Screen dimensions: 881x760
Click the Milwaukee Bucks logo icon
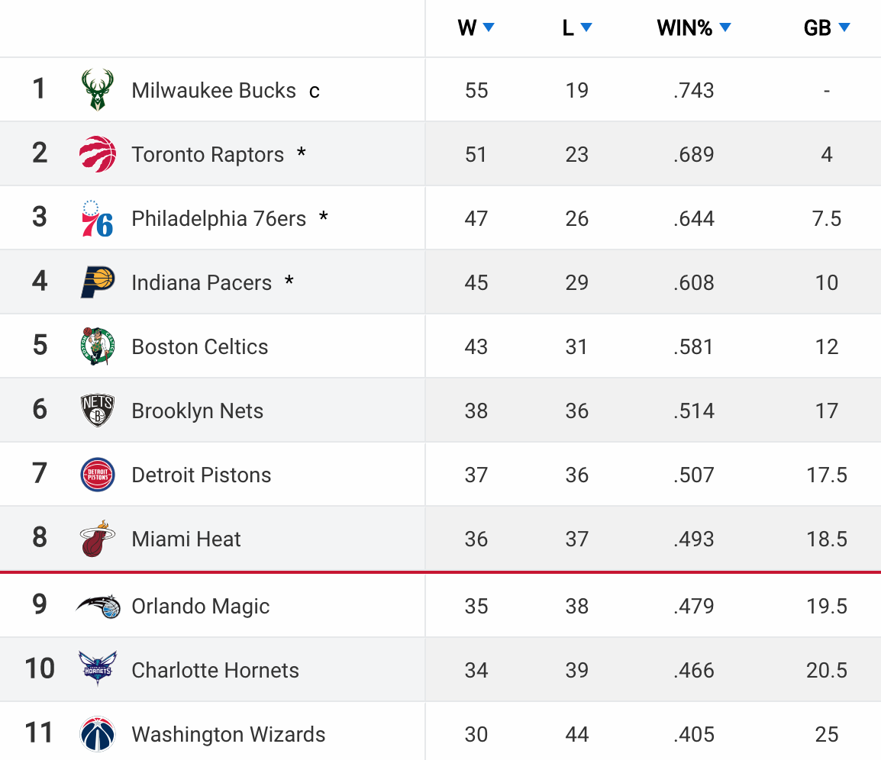coord(98,90)
